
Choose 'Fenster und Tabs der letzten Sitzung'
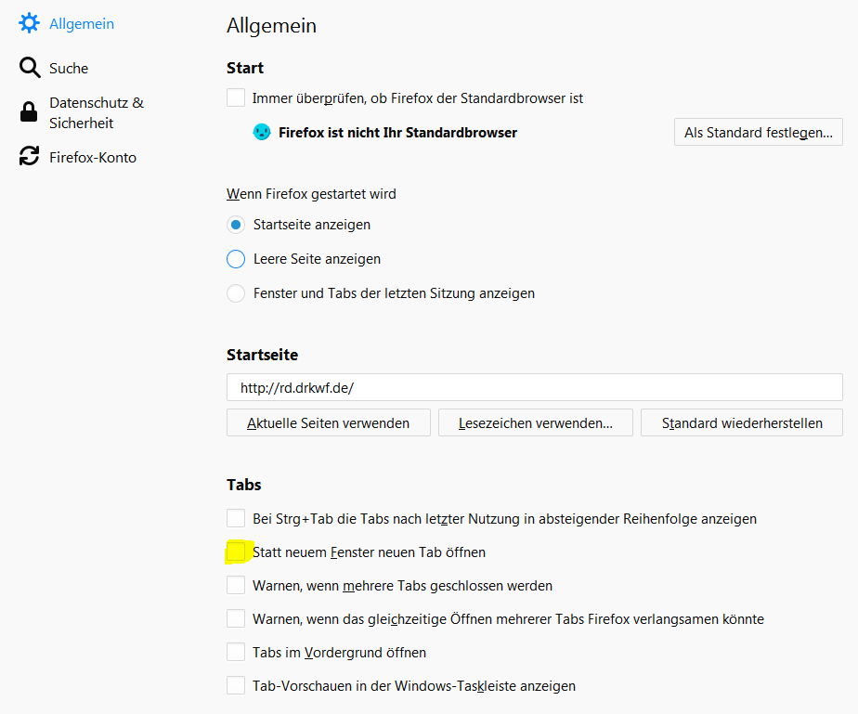[x=236, y=293]
